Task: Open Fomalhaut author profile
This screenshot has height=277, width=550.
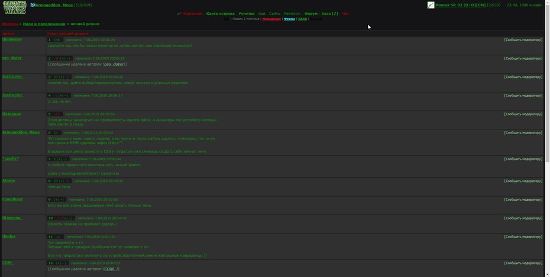Action: [x=12, y=199]
